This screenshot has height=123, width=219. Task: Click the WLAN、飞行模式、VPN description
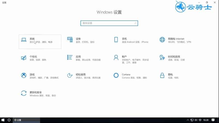tap(180, 42)
